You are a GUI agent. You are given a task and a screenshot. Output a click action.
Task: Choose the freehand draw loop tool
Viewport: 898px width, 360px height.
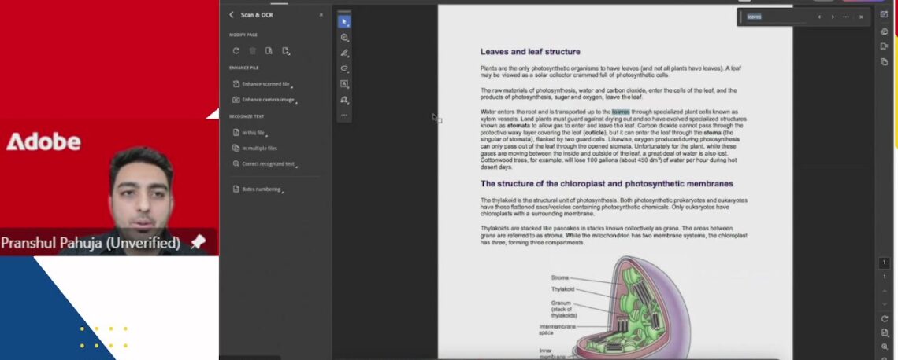click(x=344, y=68)
